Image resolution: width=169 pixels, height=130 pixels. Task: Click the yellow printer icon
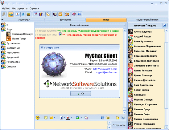pyautogui.click(x=108, y=118)
